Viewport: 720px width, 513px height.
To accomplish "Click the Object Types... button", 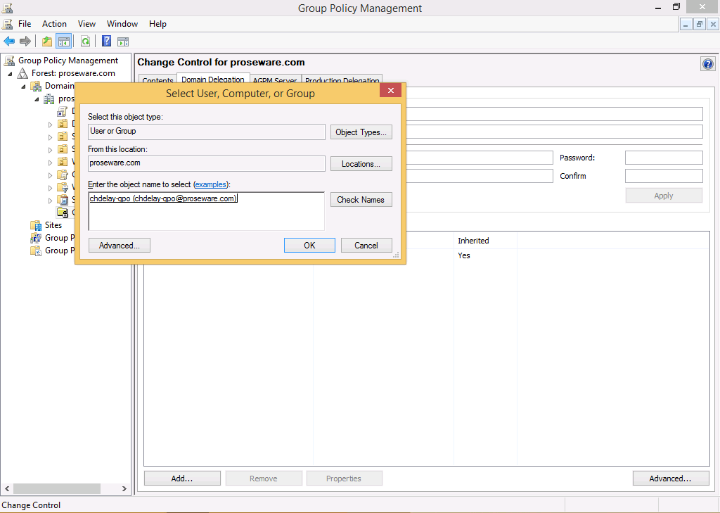I will click(361, 132).
